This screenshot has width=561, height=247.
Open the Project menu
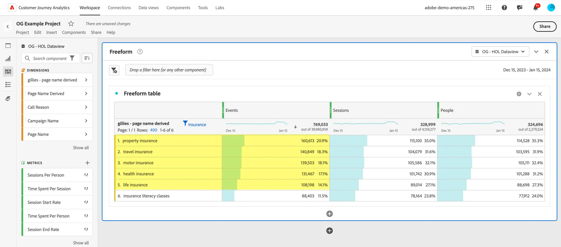(22, 32)
